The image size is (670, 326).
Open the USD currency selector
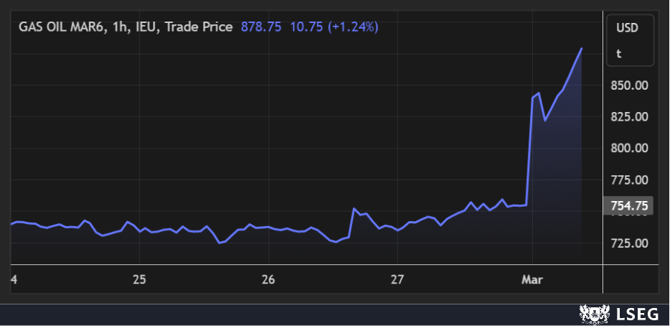click(x=628, y=28)
